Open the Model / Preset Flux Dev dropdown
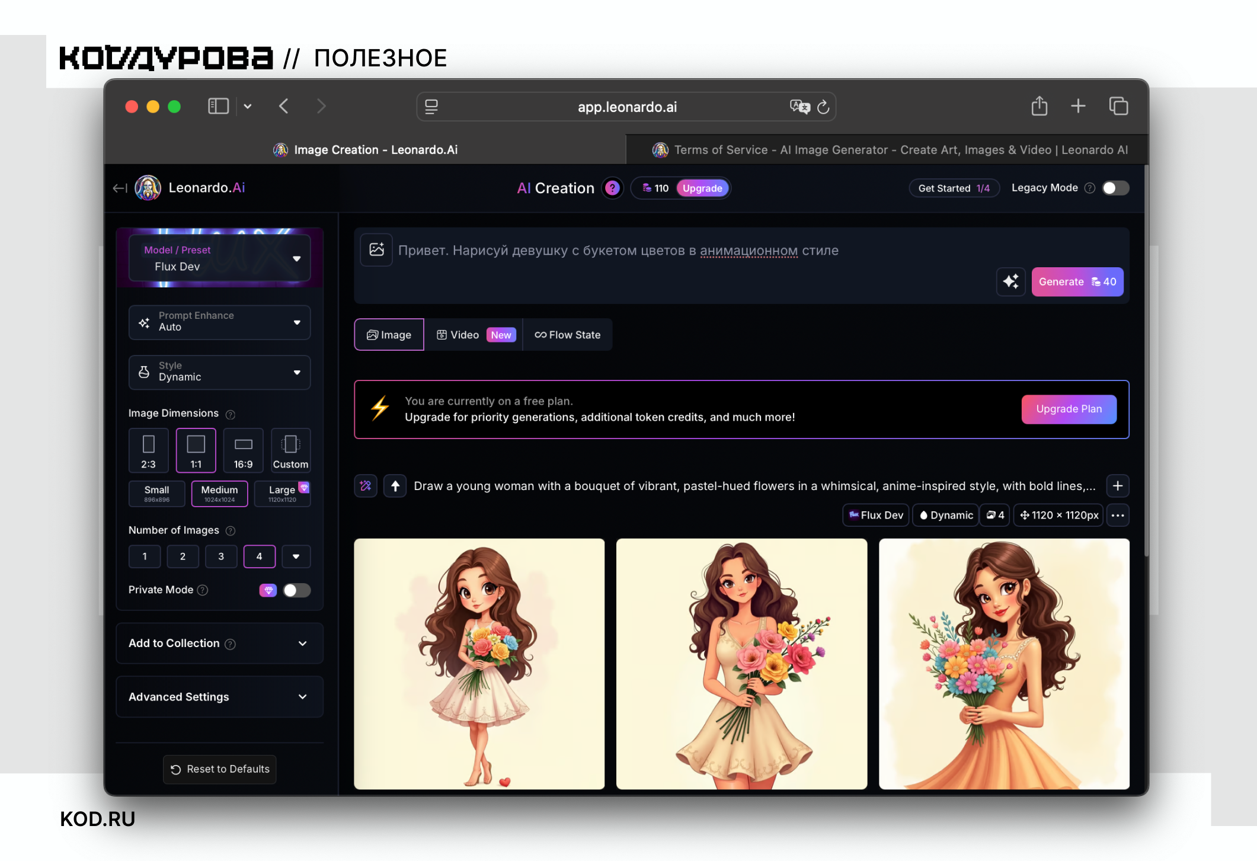This screenshot has width=1257, height=861. point(220,258)
